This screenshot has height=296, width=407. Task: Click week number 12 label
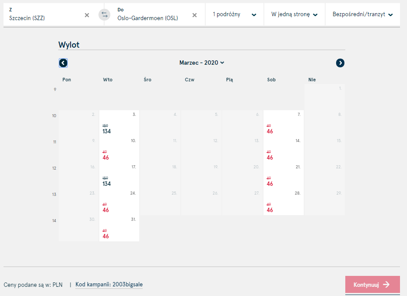(54, 168)
